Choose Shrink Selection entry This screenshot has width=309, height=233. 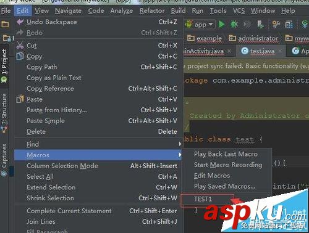pos(97,198)
